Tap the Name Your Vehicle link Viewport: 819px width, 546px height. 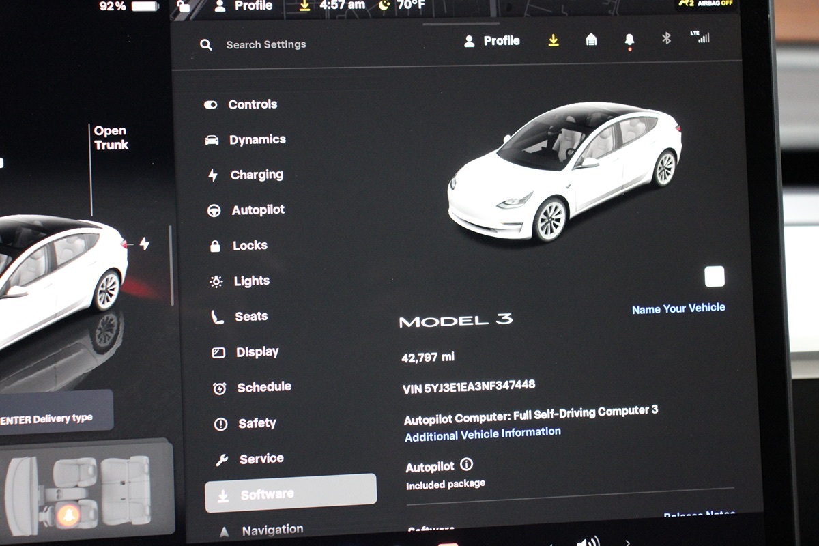678,308
